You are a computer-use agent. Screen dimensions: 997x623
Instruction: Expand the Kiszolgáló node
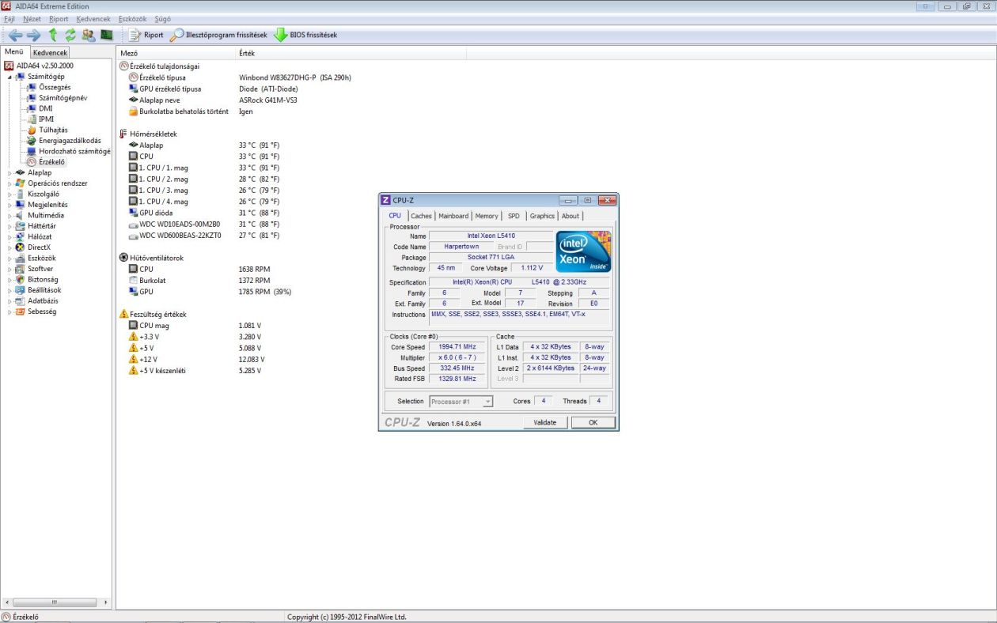10,194
